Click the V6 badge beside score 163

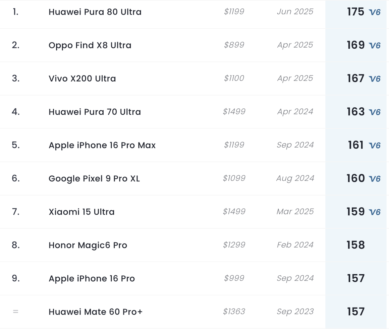click(375, 112)
